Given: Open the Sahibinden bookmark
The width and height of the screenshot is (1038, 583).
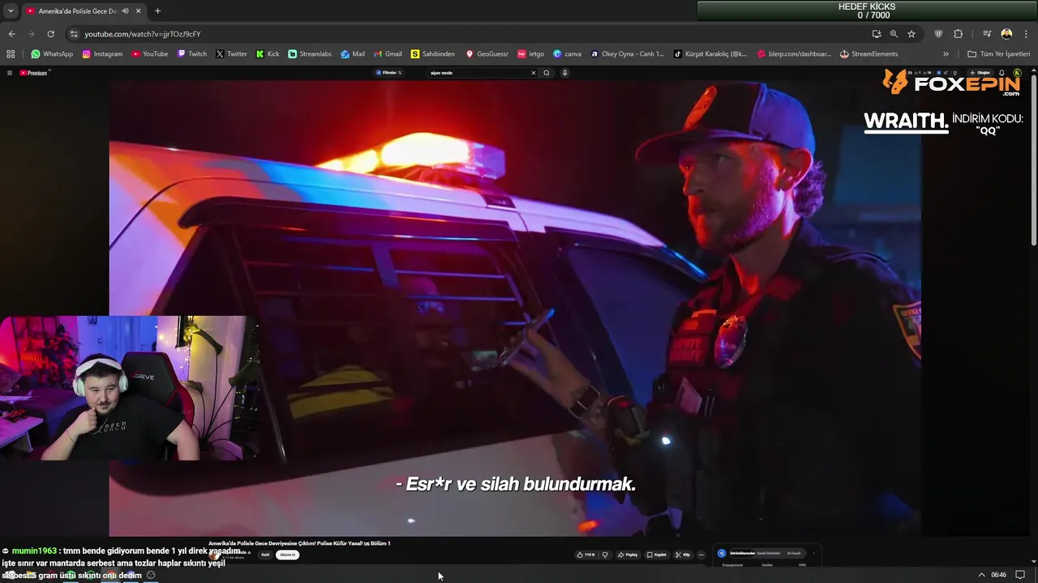Looking at the screenshot, I should coord(433,54).
